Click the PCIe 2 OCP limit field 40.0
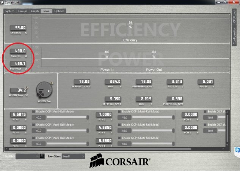240x171 pixels. [124, 117]
